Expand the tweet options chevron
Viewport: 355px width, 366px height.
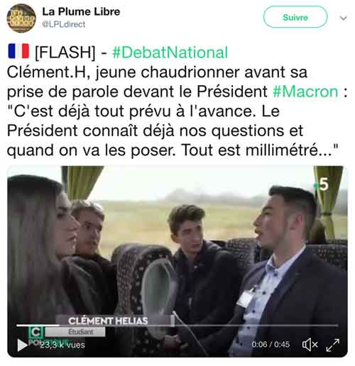(343, 18)
